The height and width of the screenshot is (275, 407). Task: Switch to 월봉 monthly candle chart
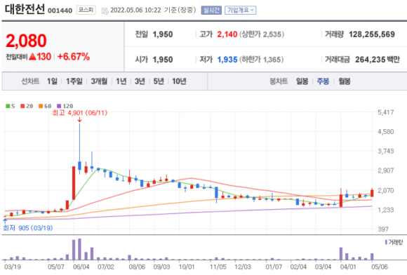tap(344, 81)
